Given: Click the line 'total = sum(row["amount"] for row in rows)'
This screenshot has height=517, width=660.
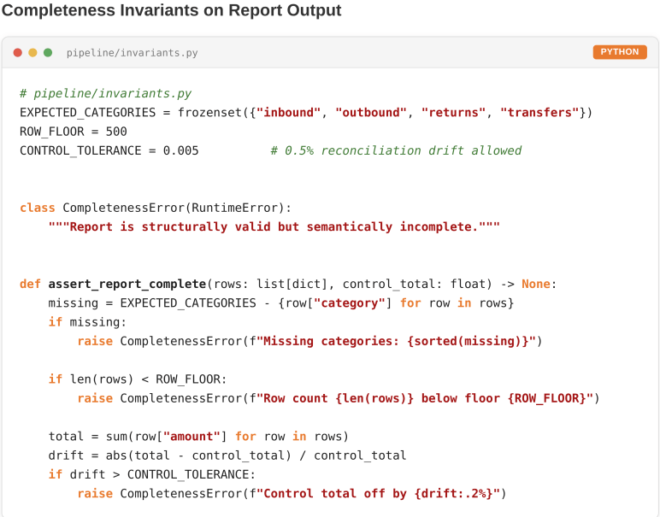Looking at the screenshot, I should [198, 436].
